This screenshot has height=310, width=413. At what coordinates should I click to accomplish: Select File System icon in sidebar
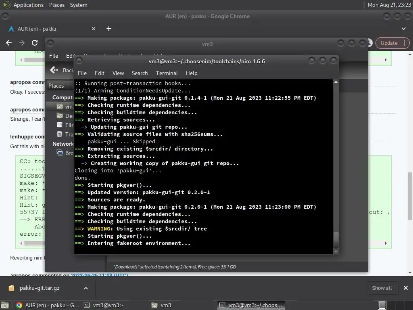tap(60, 125)
